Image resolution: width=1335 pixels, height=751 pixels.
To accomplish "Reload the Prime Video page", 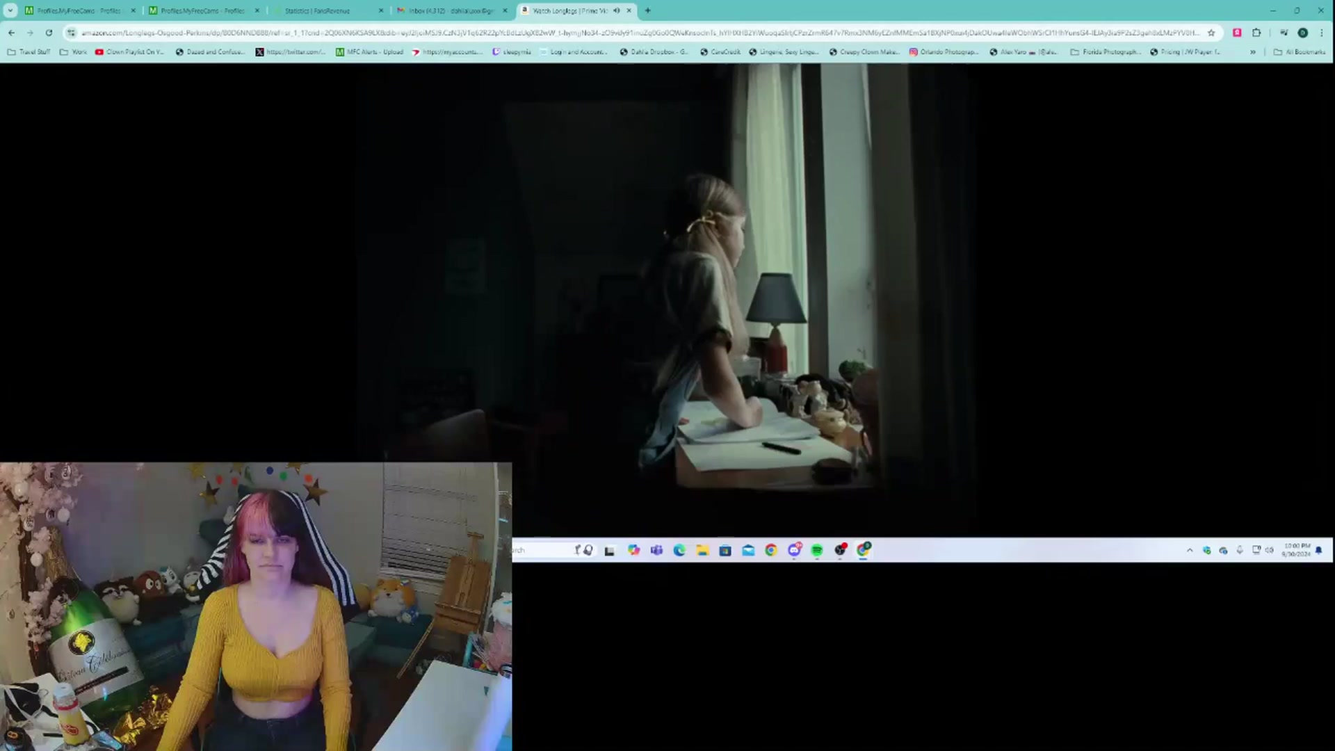I will pos(49,33).
